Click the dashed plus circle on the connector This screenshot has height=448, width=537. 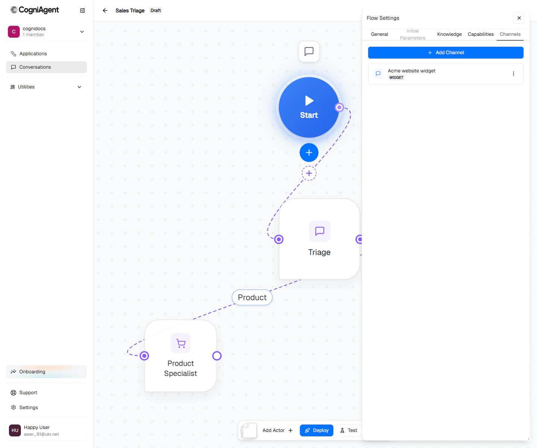click(x=309, y=173)
